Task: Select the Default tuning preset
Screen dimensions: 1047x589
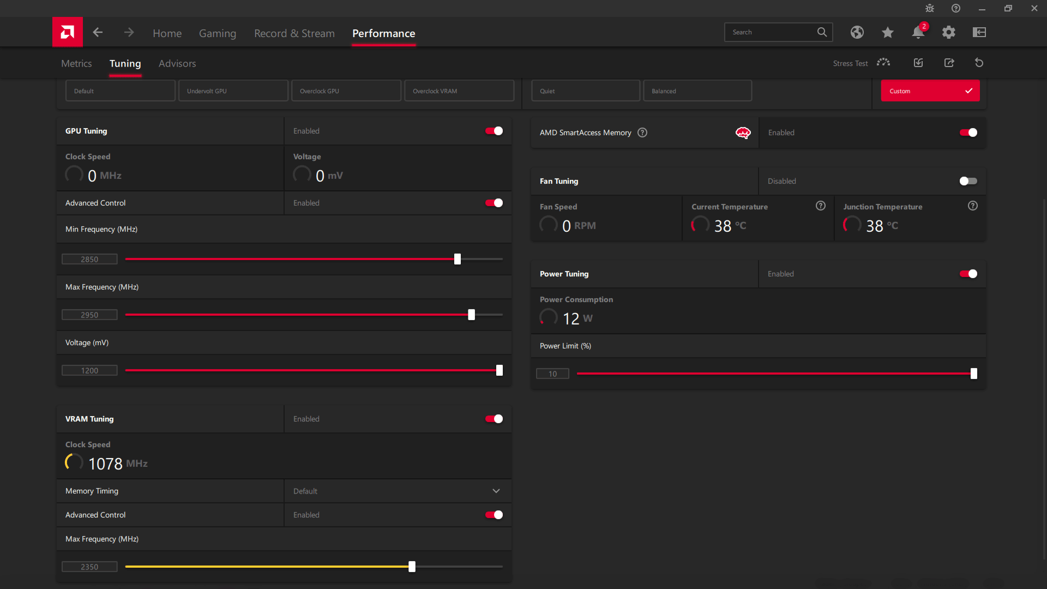Action: click(x=121, y=91)
